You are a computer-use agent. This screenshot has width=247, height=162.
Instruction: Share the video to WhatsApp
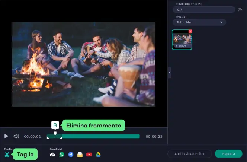62,155
